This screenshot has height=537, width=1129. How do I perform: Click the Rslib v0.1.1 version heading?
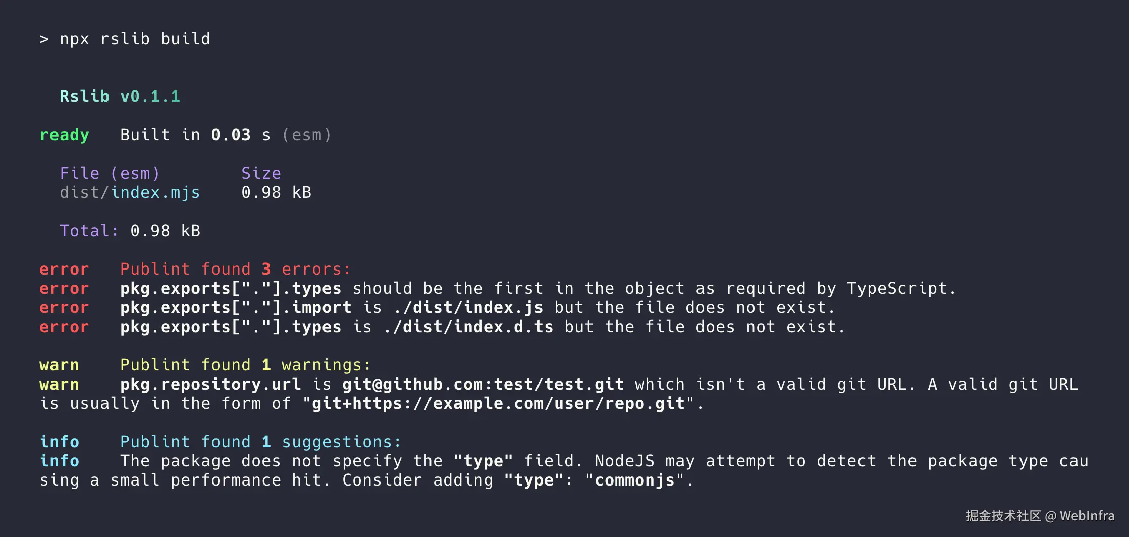coord(120,96)
